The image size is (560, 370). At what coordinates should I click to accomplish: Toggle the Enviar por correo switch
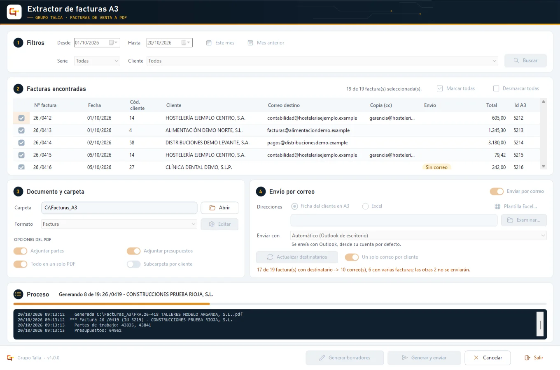pyautogui.click(x=497, y=191)
